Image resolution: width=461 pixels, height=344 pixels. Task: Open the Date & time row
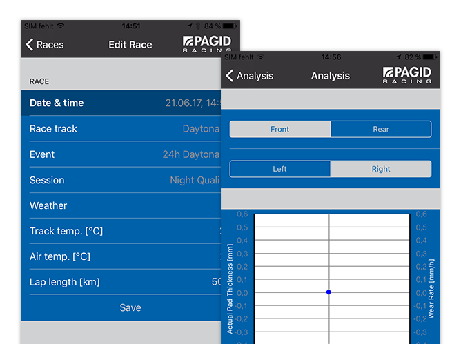121,103
